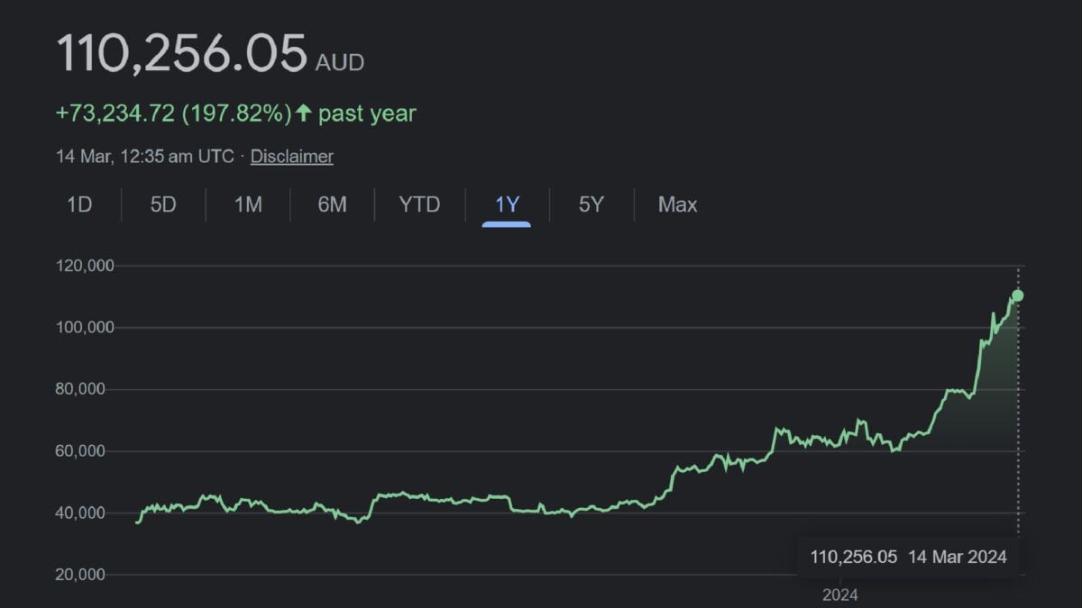Select the 1D time range tab
Screen dimensions: 1082x608
[79, 204]
